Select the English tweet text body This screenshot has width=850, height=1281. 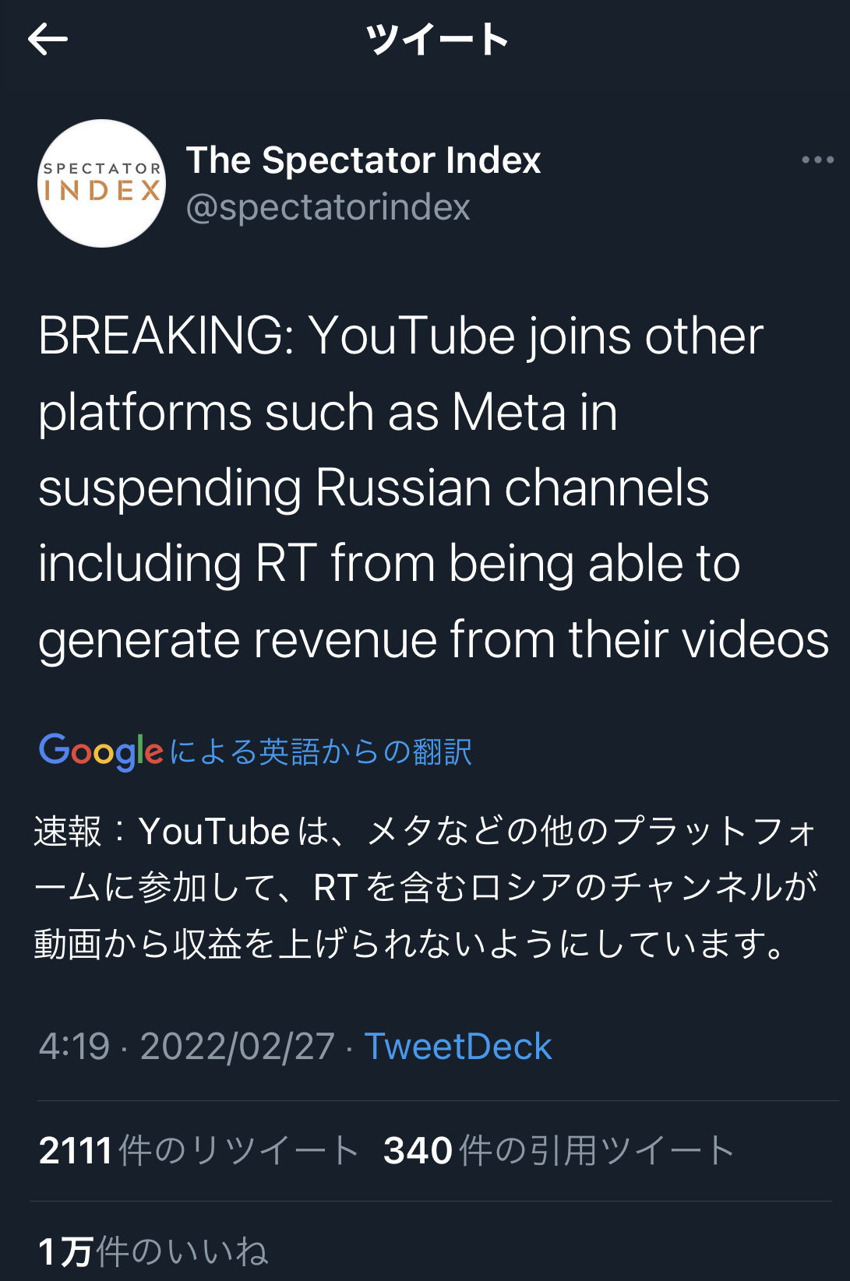[x=434, y=487]
